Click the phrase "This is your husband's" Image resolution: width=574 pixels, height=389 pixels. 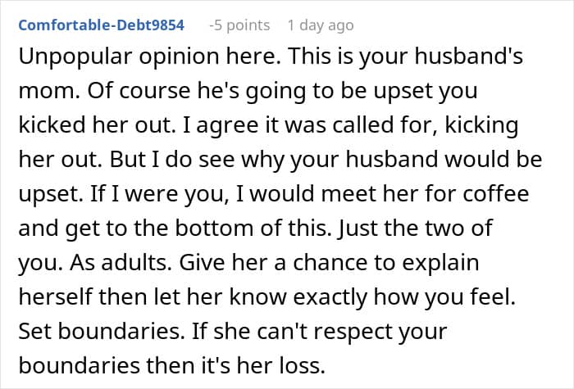(x=406, y=57)
